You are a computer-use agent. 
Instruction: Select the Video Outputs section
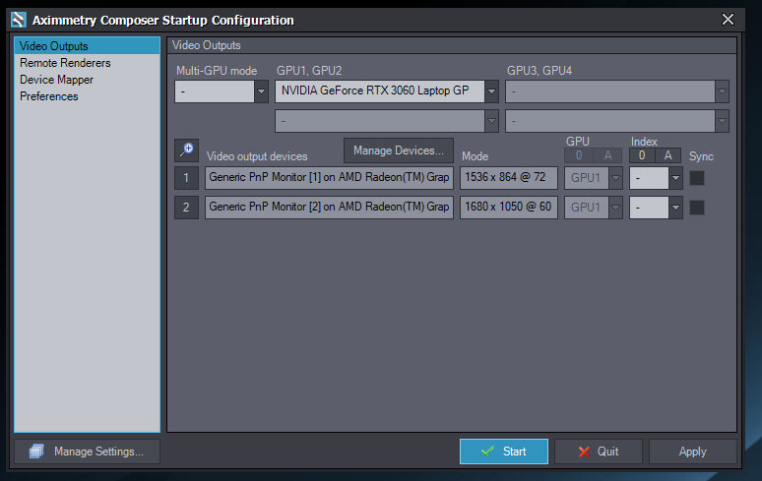(87, 46)
